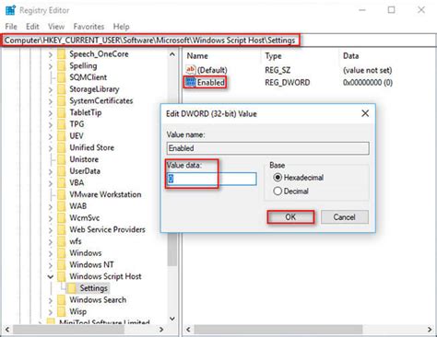Select the Windows NT folder icon
Viewport: 437px width, 337px height.
pyautogui.click(x=62, y=264)
